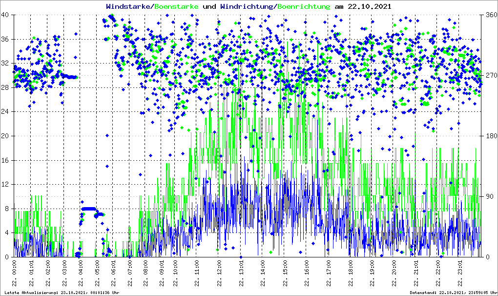498x296 pixels.
Task: Select the 180 degree right axis label
Action: 490,136
